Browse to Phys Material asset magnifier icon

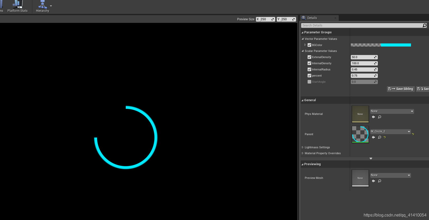coord(380,117)
